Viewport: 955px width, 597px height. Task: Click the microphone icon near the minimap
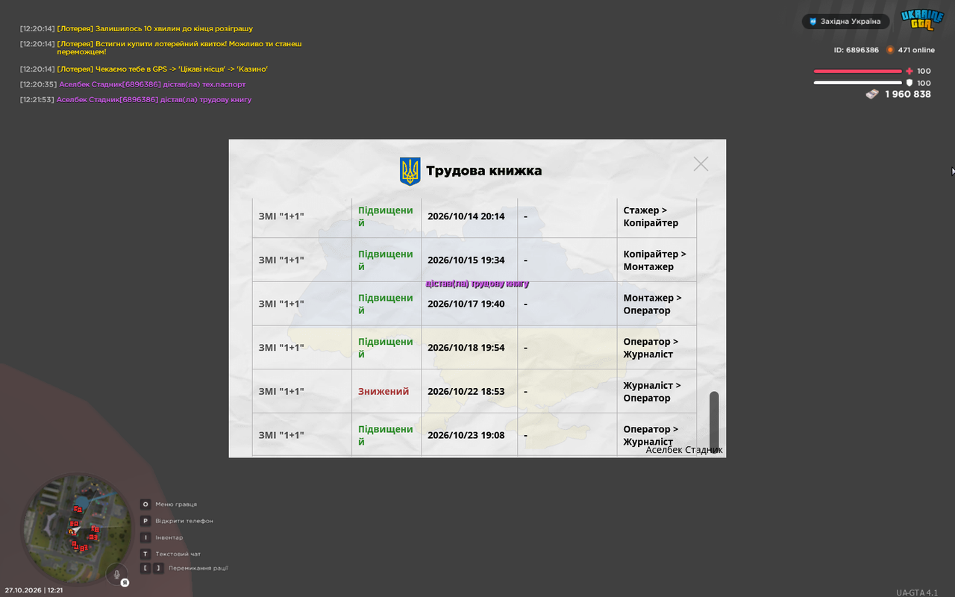point(116,574)
